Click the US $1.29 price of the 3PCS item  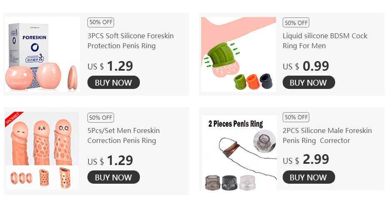pos(110,66)
